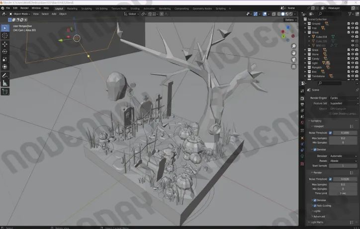
Task: Select the Add Cube tool
Action: pos(5,92)
